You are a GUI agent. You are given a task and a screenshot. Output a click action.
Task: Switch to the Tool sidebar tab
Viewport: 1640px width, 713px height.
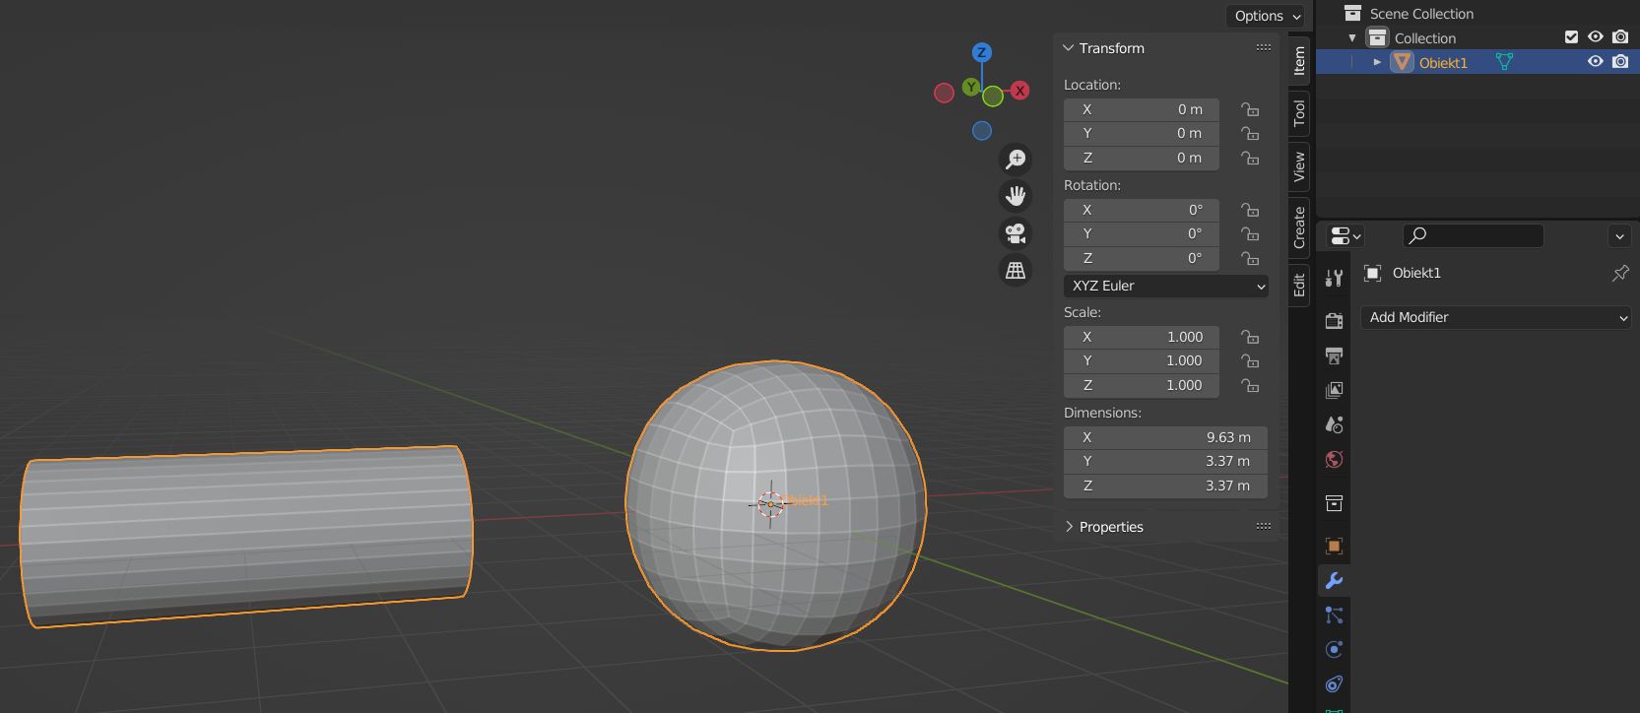(1299, 113)
